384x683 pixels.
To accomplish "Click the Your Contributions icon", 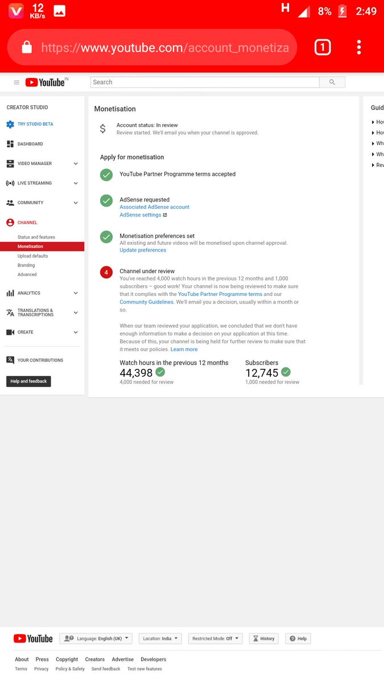I will [10, 360].
